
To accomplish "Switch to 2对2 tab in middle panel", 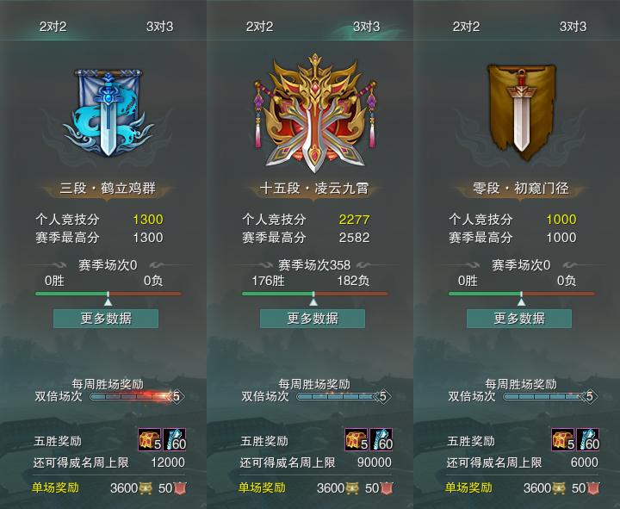I will pyautogui.click(x=259, y=27).
